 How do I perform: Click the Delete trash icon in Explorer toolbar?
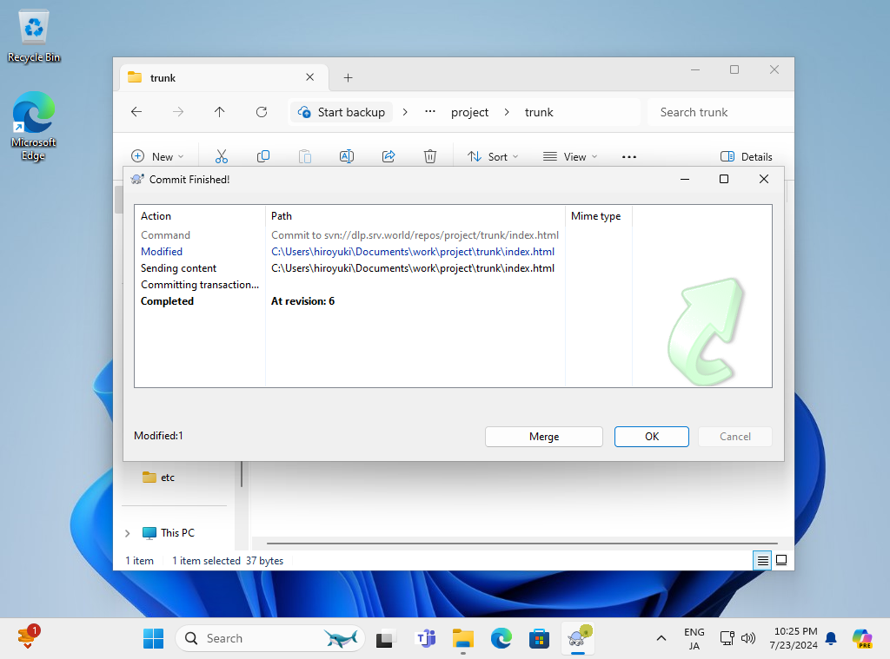[430, 156]
